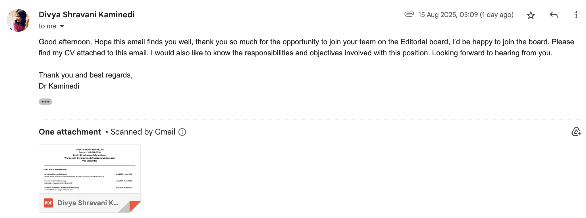This screenshot has width=586, height=218.
Task: Open the CV PDF attachment preview thumbnail
Action: tap(90, 169)
